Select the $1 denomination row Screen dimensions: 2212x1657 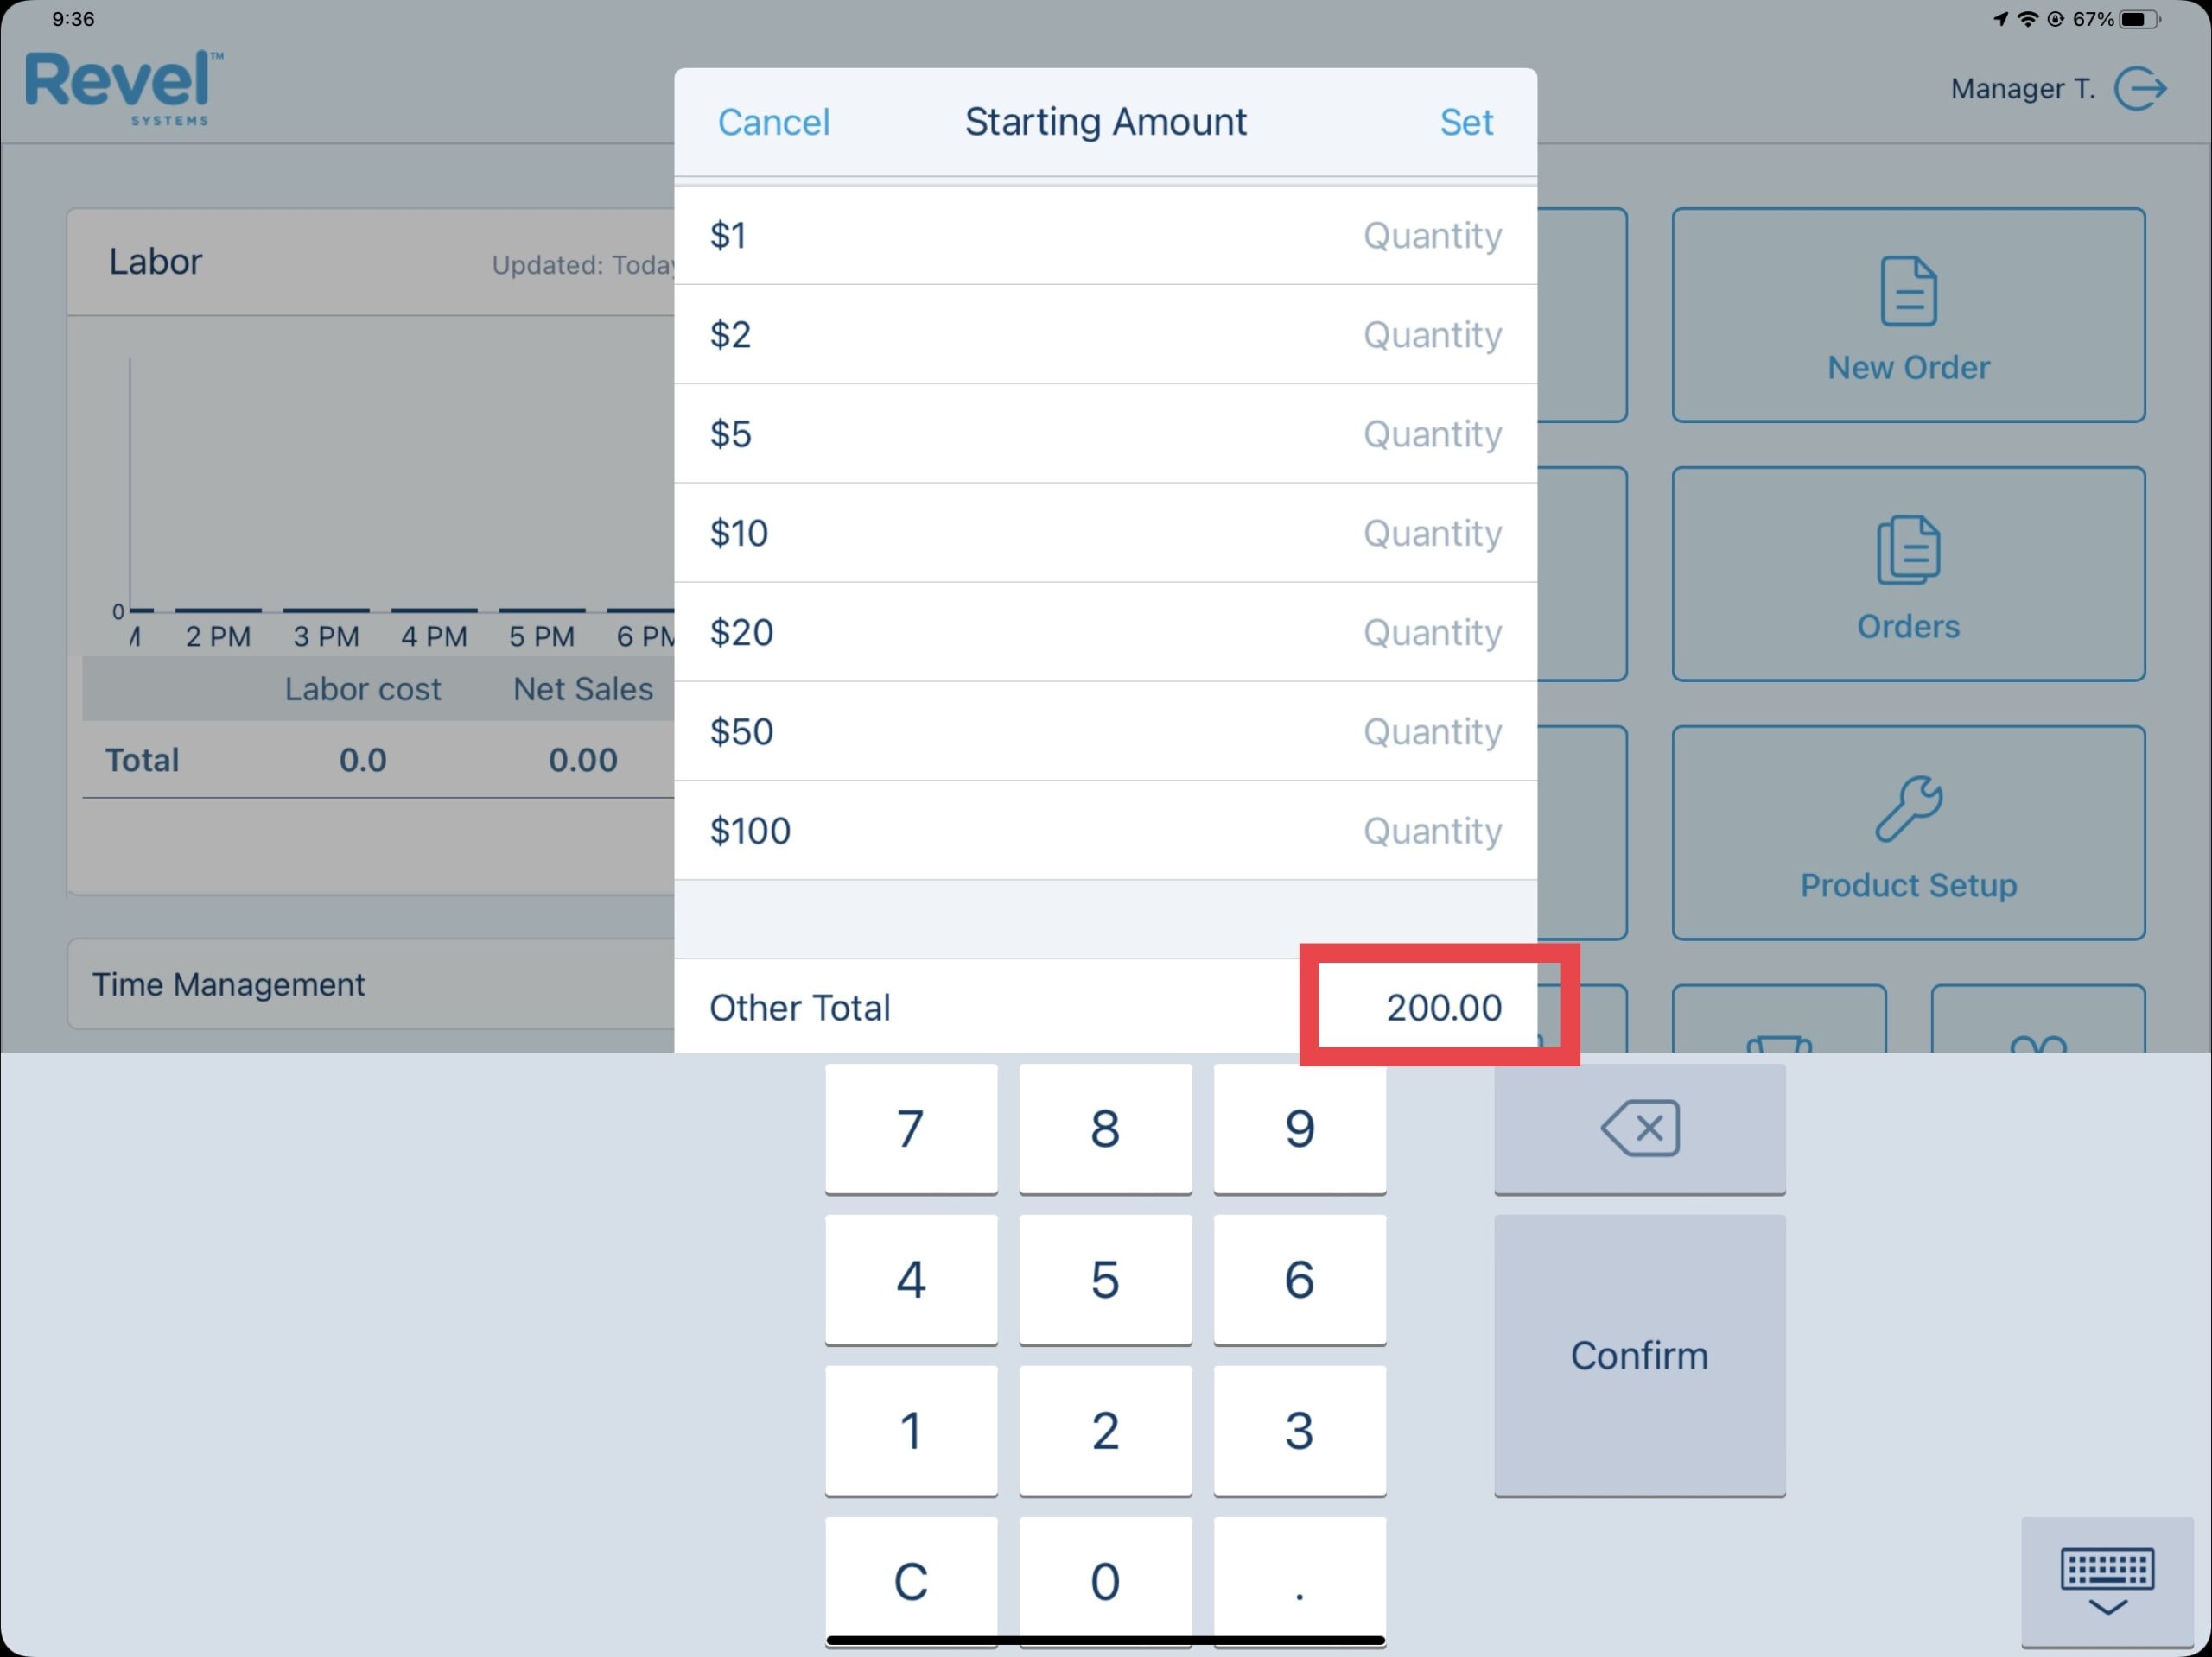pyautogui.click(x=1106, y=235)
